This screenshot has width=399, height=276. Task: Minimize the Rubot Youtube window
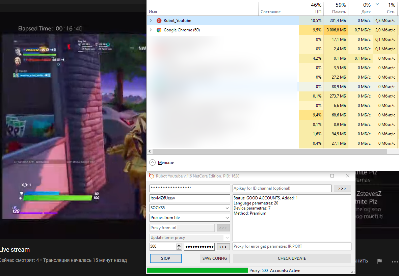pos(317,176)
